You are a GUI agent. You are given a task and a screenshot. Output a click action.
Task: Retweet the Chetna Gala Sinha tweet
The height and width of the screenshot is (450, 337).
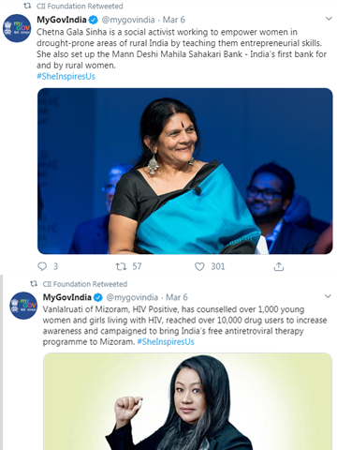tap(121, 266)
